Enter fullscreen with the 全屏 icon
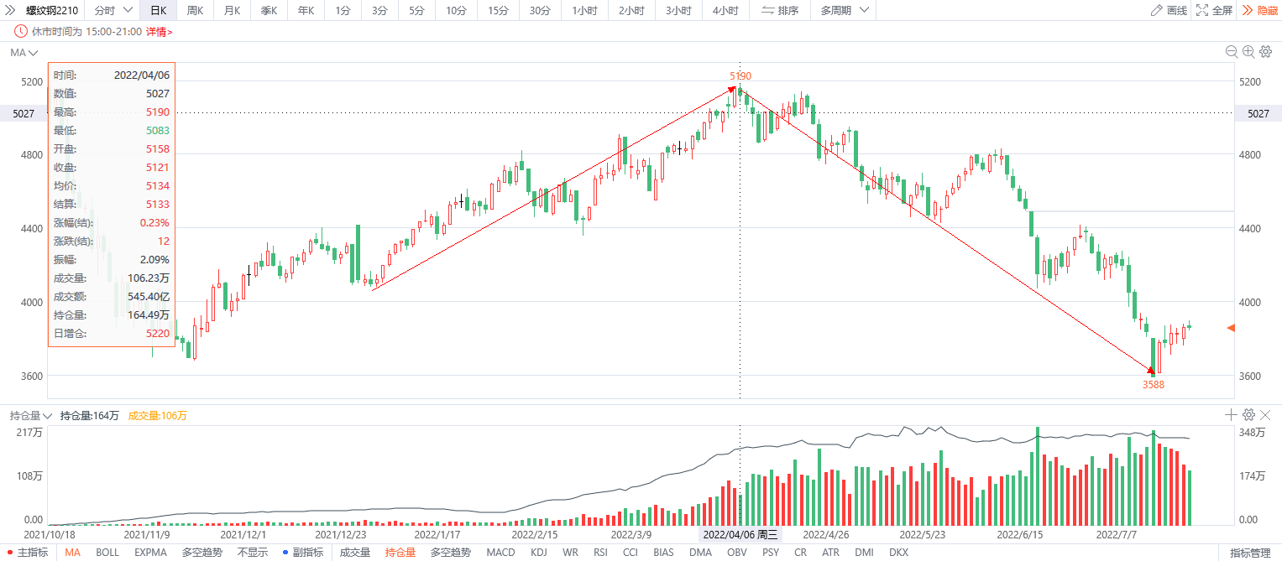Viewport: 1282px width, 561px height. pyautogui.click(x=1214, y=10)
